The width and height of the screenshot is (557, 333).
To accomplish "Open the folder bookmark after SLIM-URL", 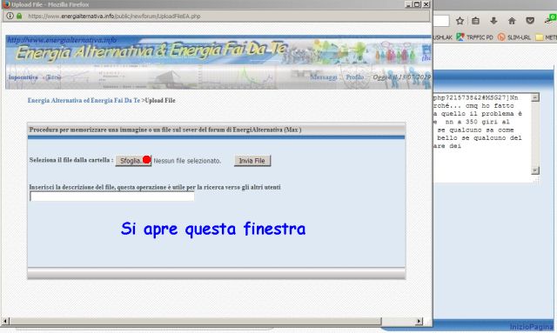I will (546, 37).
